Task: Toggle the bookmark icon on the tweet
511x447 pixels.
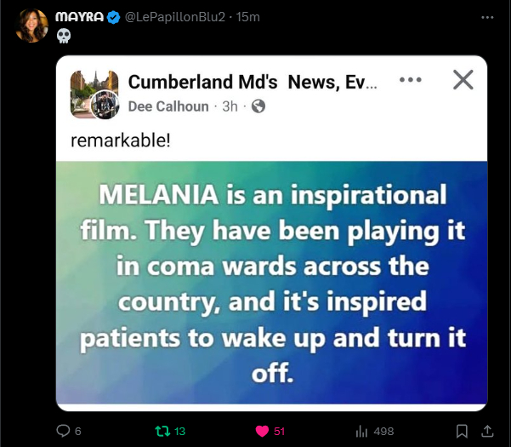Action: (462, 432)
